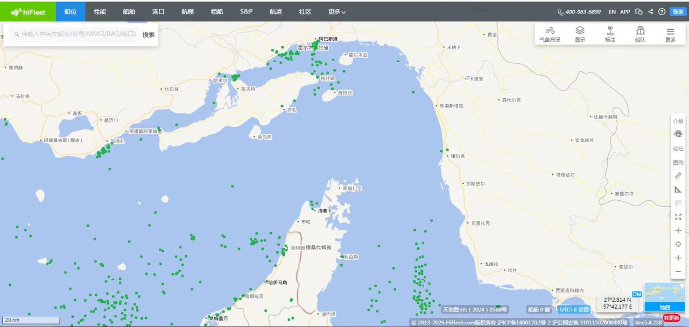Expand the 更多 dropdown in top navigation
The height and width of the screenshot is (327, 689).
pyautogui.click(x=337, y=11)
